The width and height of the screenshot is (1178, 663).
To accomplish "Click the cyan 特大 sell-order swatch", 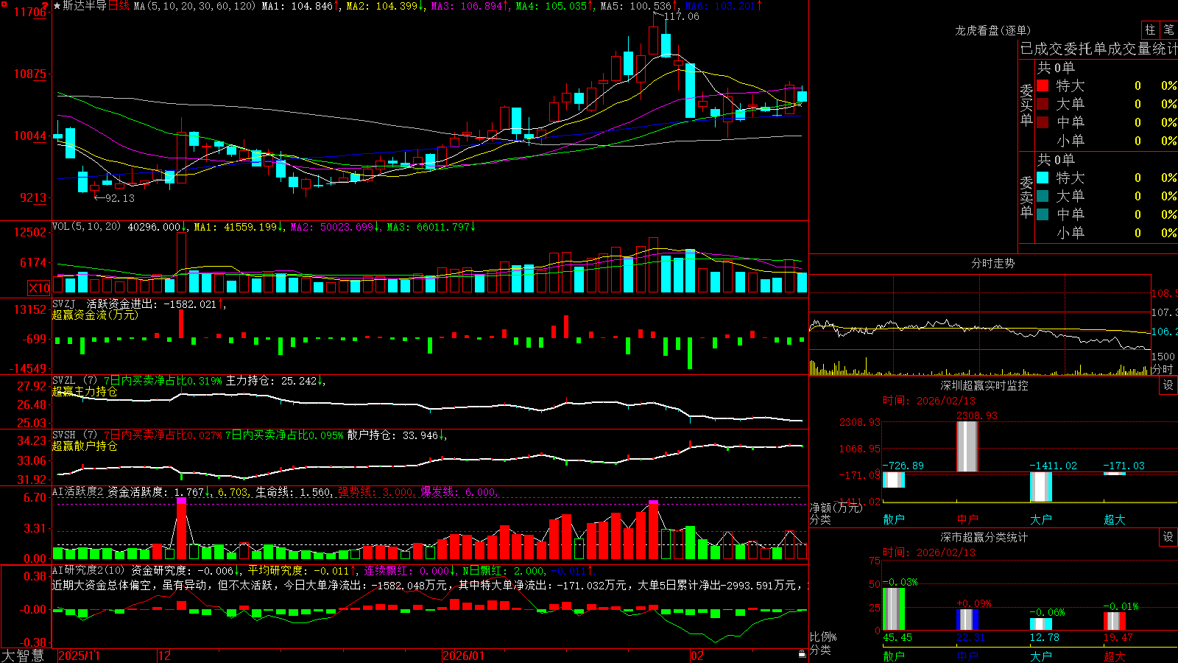I will pos(1043,178).
